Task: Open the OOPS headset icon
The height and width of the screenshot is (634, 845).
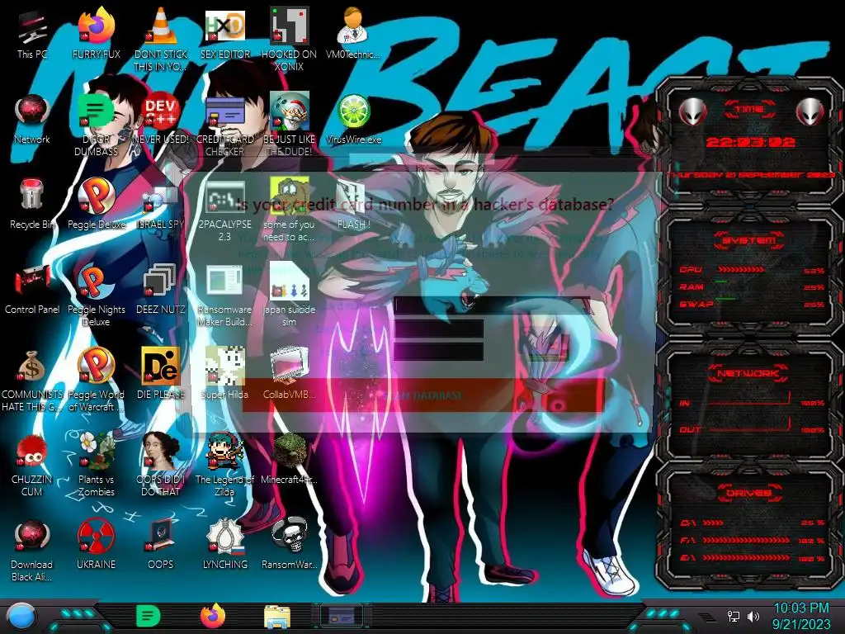Action: pyautogui.click(x=160, y=543)
